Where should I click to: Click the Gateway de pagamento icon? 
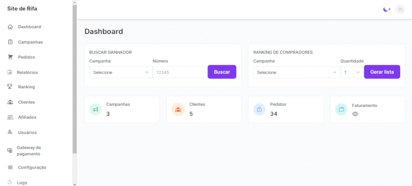coord(10,151)
